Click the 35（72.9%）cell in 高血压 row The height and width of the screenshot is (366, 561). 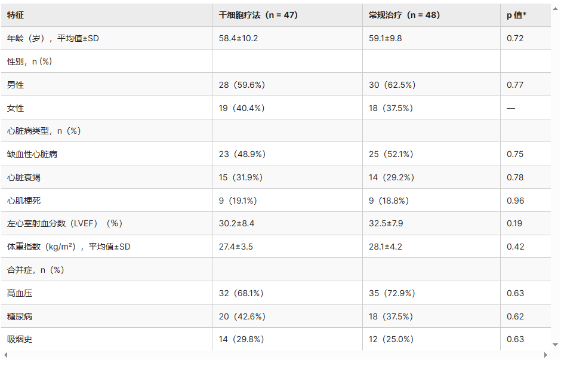[x=392, y=293]
